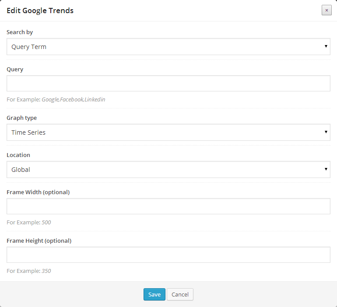Open the Location dropdown showing Global
337x307 pixels.
click(168, 170)
